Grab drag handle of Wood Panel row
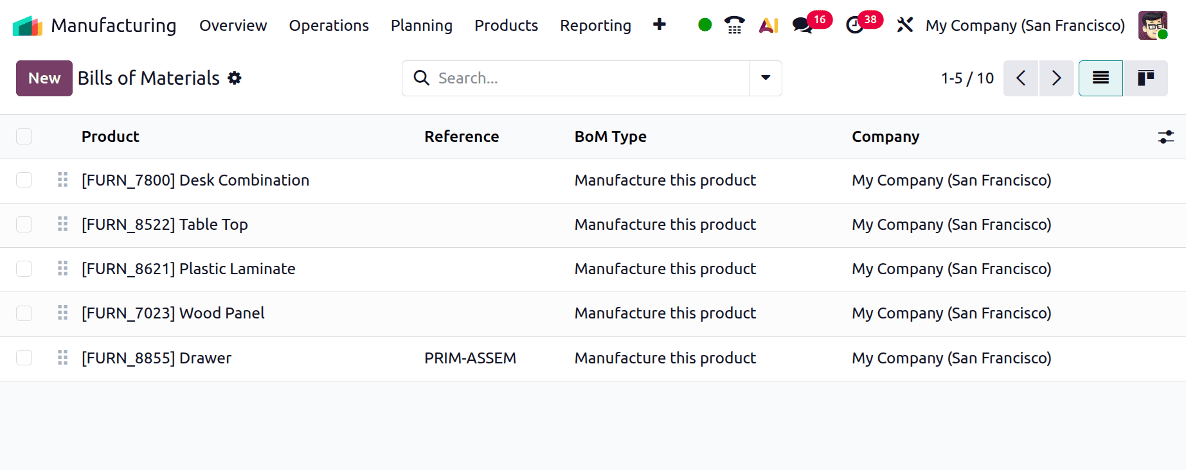Viewport: 1186px width, 470px height. [x=62, y=313]
